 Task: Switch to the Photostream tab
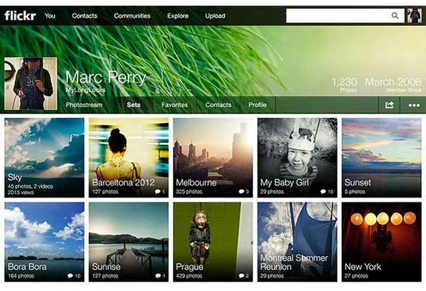[84, 105]
